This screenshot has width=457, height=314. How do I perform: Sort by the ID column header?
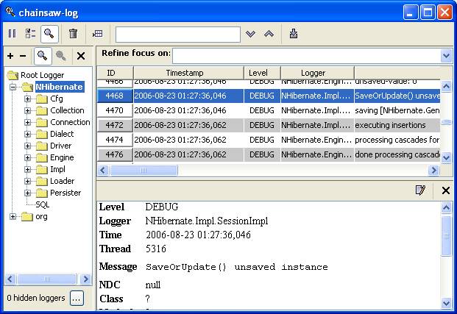tap(115, 73)
